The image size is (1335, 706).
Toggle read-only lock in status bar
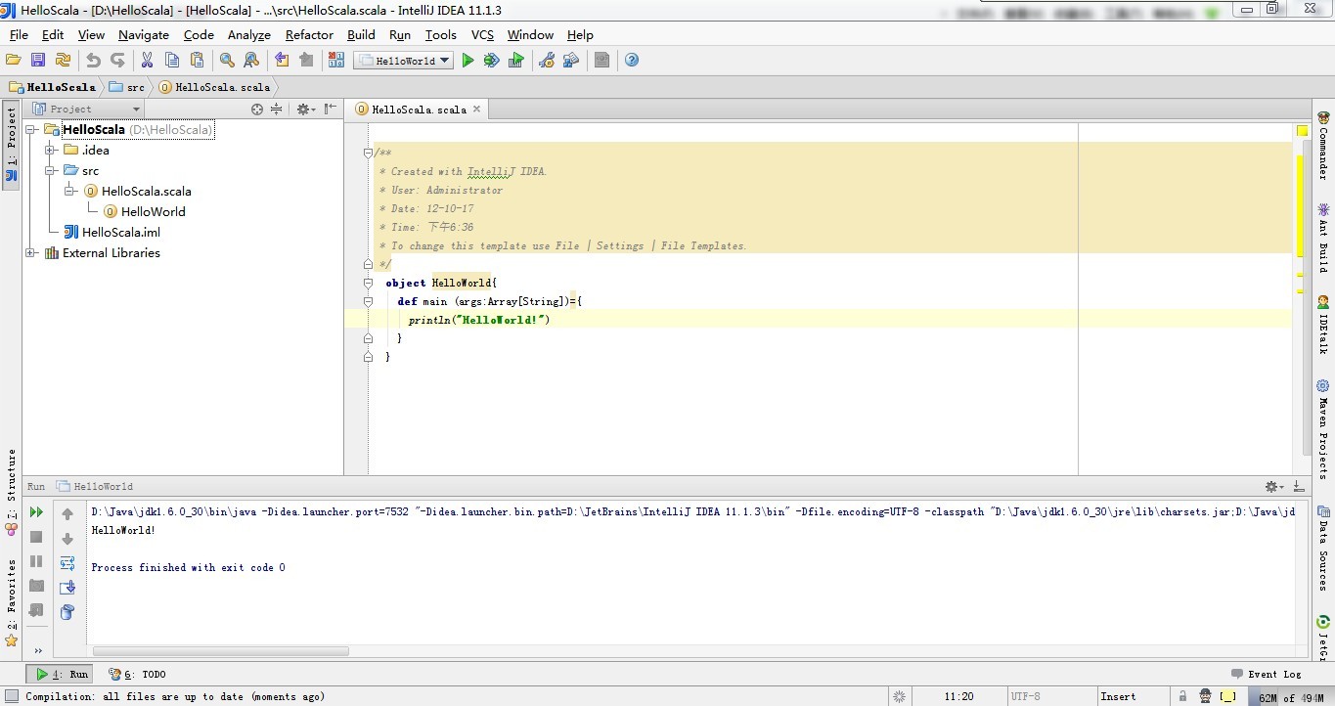tap(1183, 696)
